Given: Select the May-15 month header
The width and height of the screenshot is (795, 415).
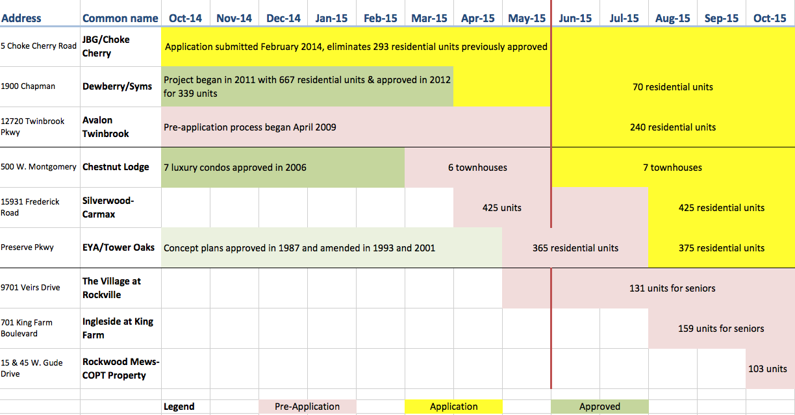Looking at the screenshot, I should pos(526,18).
